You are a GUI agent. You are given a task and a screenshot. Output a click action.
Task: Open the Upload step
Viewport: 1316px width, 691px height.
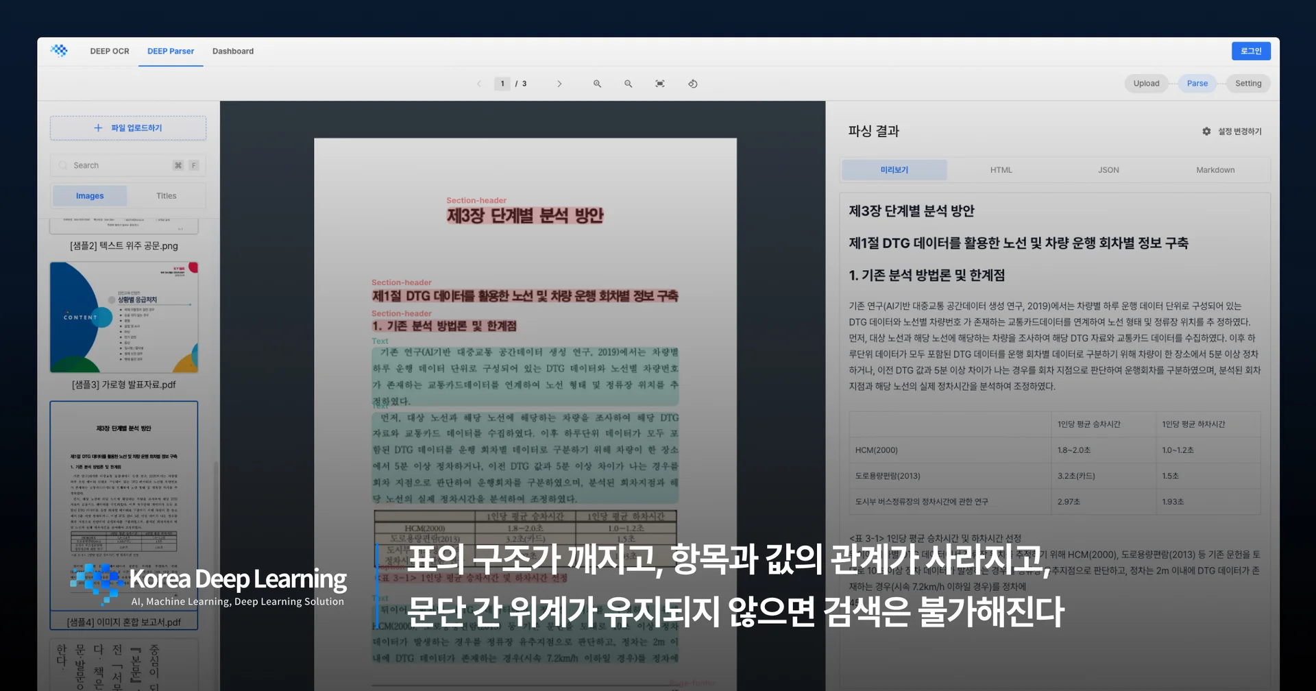pyautogui.click(x=1146, y=84)
